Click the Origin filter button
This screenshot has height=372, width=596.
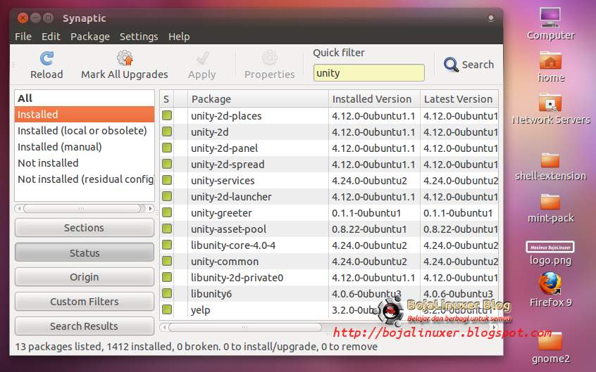click(x=85, y=277)
